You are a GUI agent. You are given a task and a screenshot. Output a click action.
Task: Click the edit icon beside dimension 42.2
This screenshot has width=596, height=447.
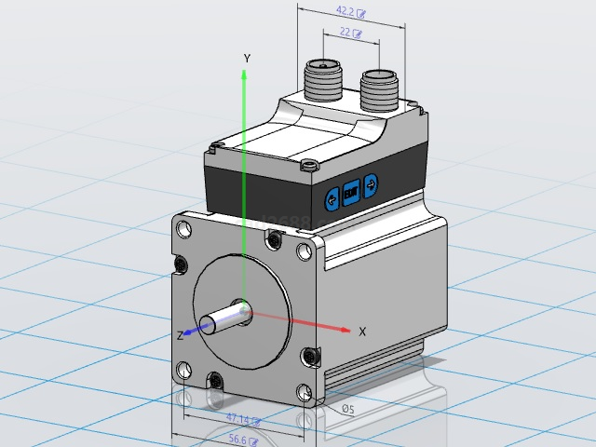360,14
